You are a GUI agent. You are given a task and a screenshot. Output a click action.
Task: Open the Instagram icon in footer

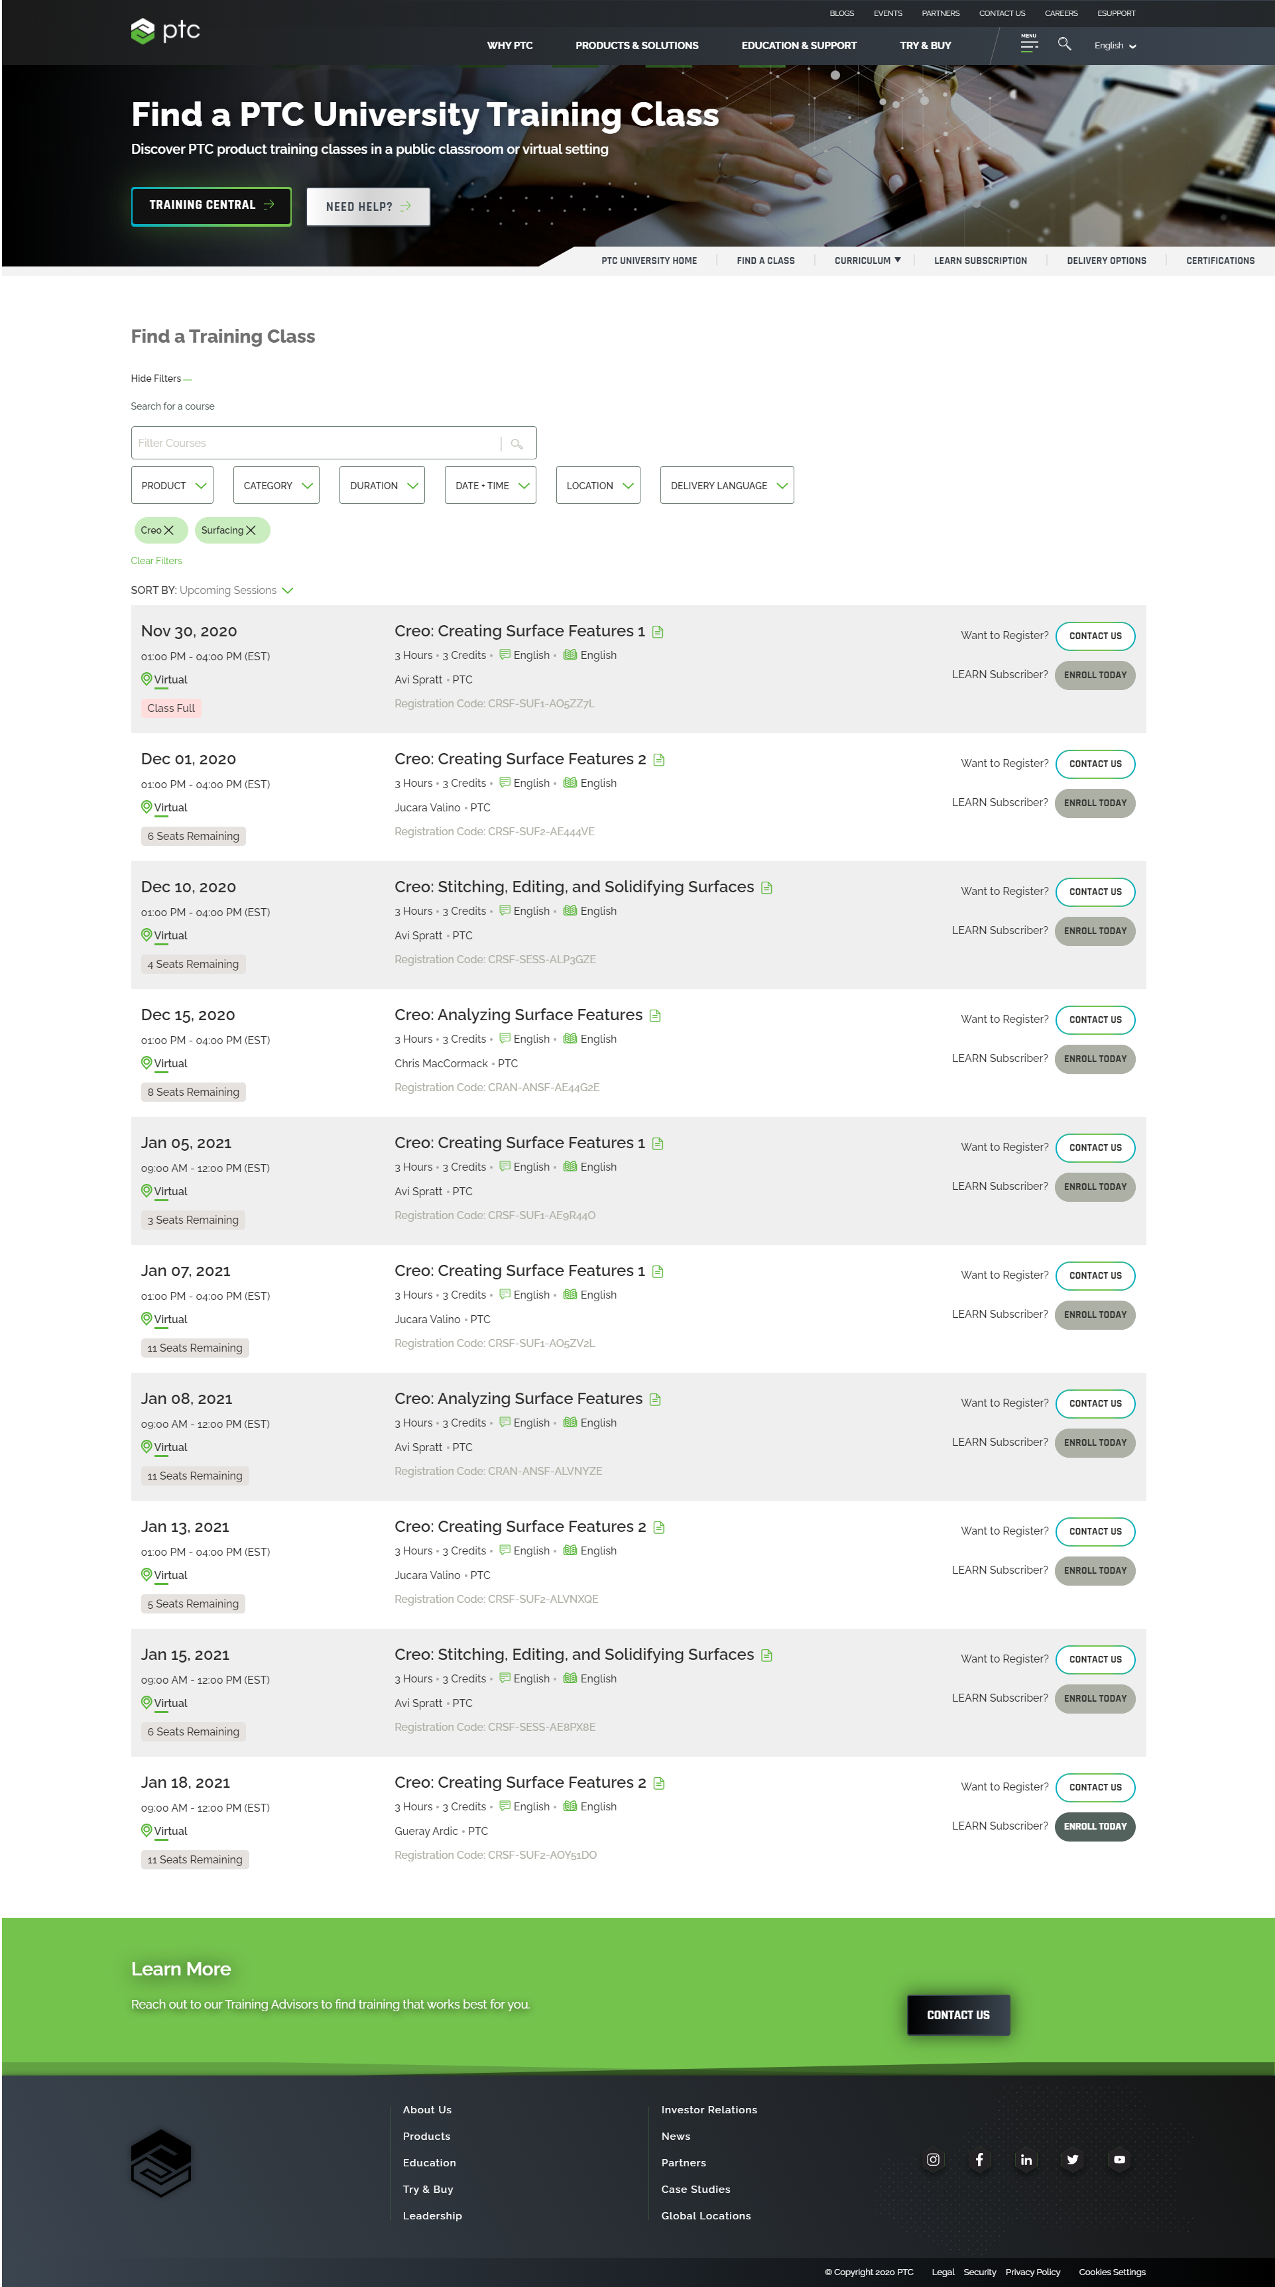click(x=932, y=2159)
